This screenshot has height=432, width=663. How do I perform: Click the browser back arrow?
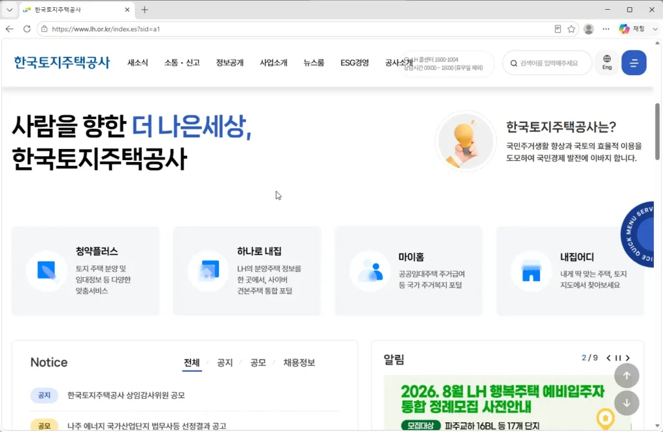coord(9,28)
